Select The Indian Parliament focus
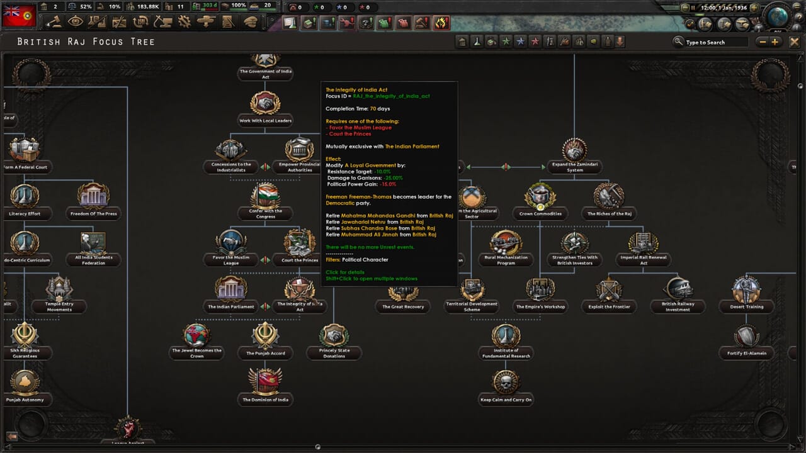The width and height of the screenshot is (806, 453). (231, 294)
